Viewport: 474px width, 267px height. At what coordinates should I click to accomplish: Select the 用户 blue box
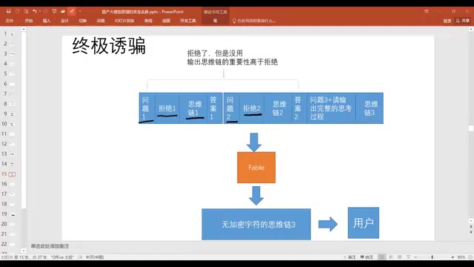pos(364,222)
